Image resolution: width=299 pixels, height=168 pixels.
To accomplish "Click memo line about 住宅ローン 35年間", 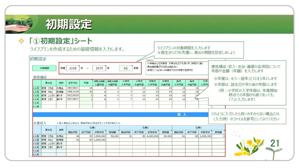I will pyautogui.click(x=170, y=70).
